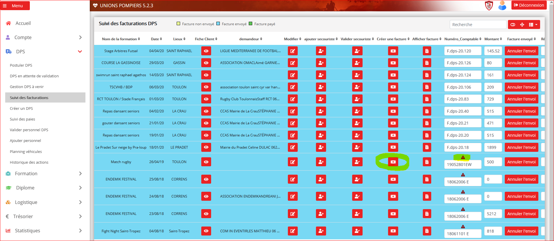
Task: Click the green Facture payé legend swatch
Action: click(x=251, y=24)
